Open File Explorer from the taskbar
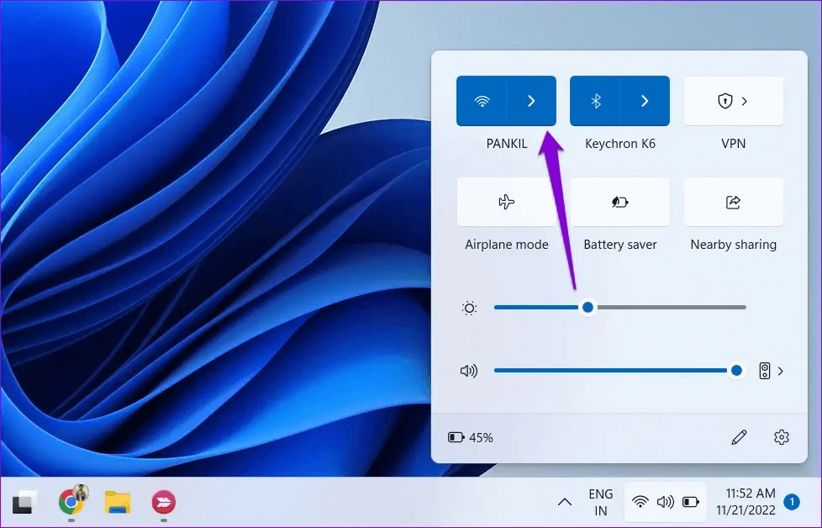Viewport: 822px width, 528px height. 118,502
